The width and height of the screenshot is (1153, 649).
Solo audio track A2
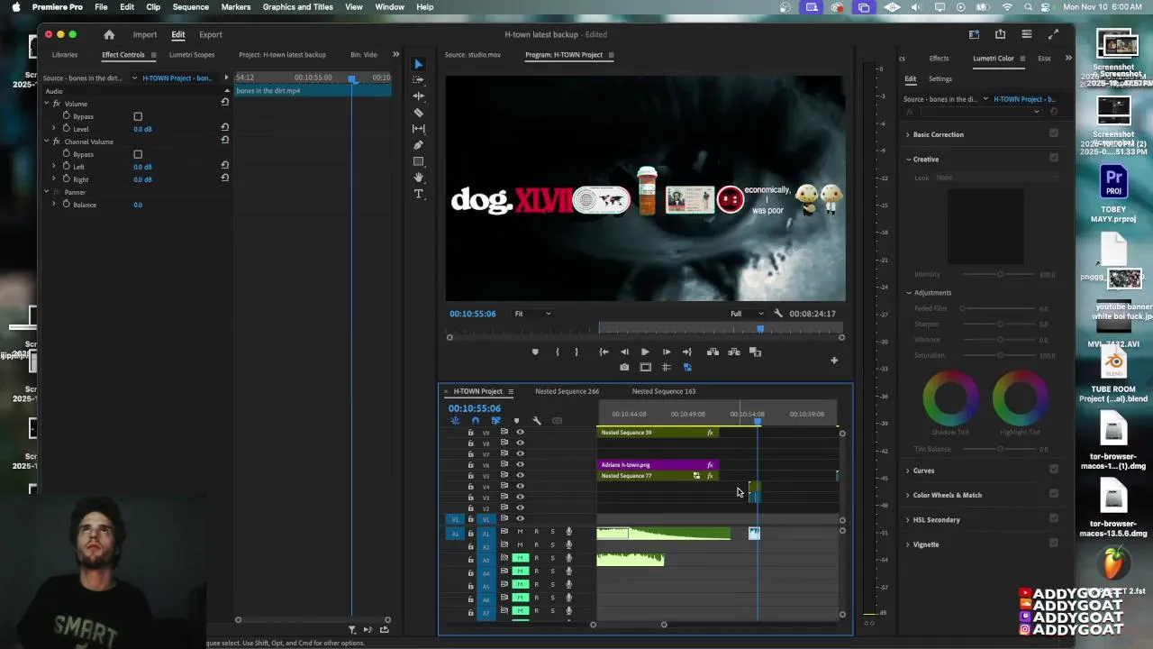point(552,544)
